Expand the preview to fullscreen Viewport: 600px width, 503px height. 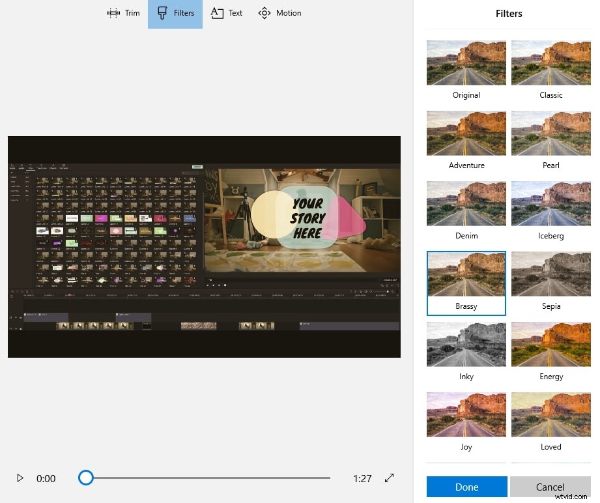pos(389,478)
